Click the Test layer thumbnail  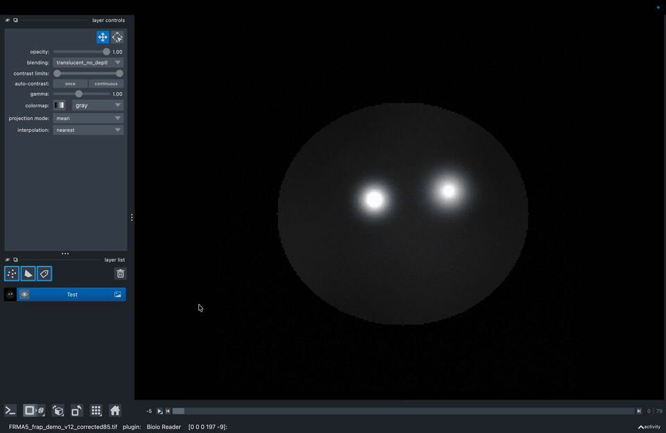(x=10, y=294)
